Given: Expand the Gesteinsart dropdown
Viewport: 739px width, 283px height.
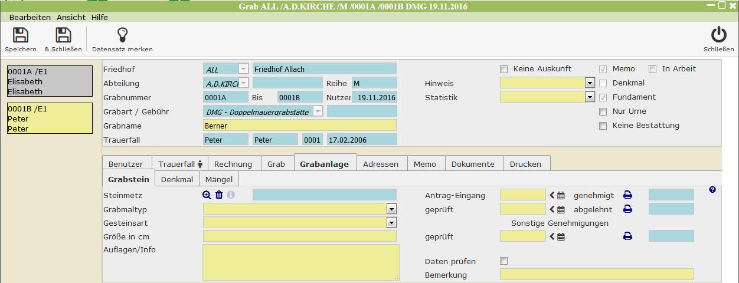Looking at the screenshot, I should [391, 222].
